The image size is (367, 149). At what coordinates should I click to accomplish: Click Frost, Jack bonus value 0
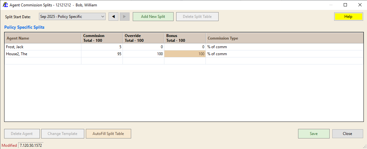(x=185, y=47)
